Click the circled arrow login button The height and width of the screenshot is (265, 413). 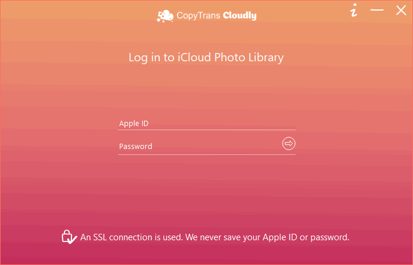289,144
